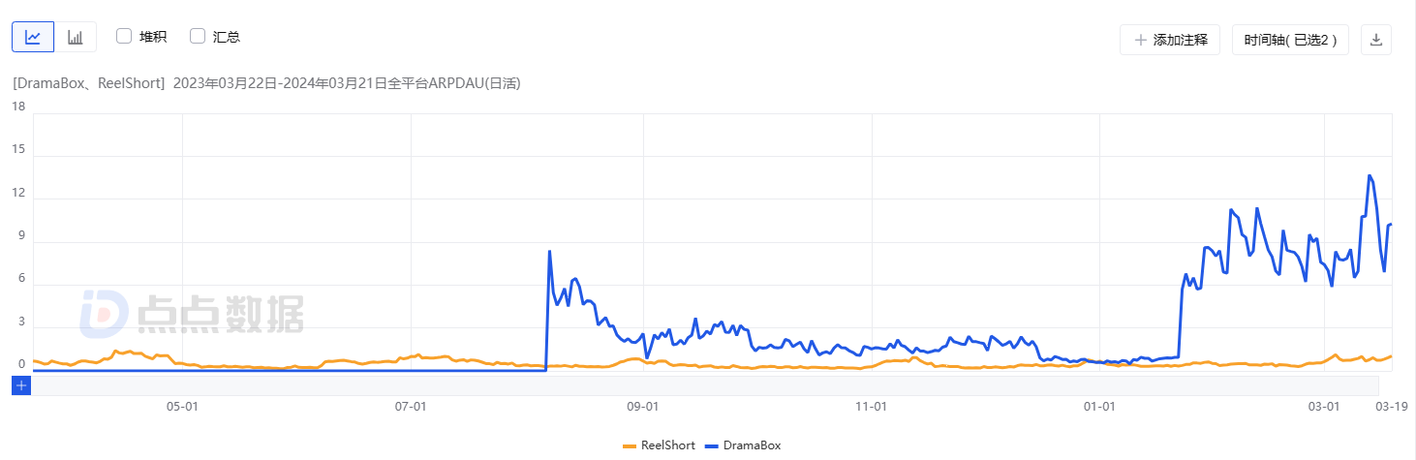Tick the 汇总 checkbox
1416x460 pixels.
click(198, 37)
